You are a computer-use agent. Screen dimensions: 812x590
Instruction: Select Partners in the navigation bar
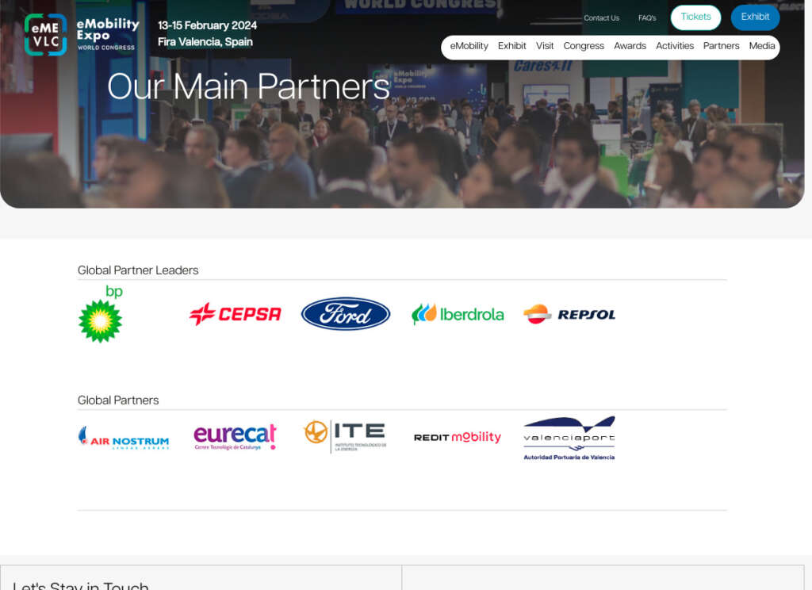tap(721, 46)
